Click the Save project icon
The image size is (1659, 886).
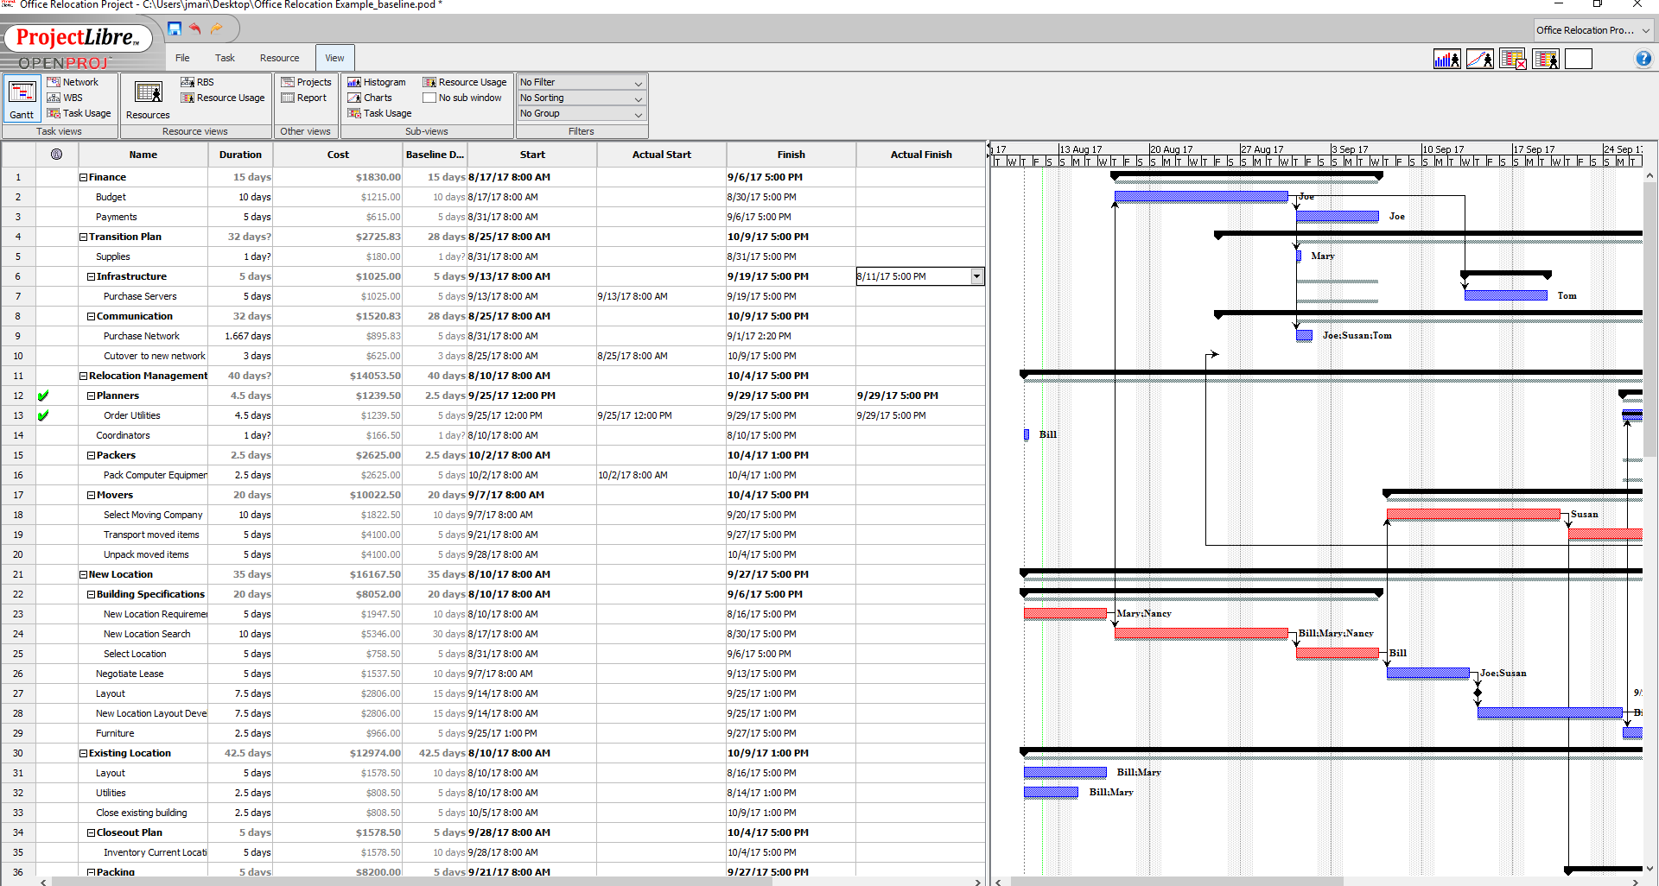(175, 28)
